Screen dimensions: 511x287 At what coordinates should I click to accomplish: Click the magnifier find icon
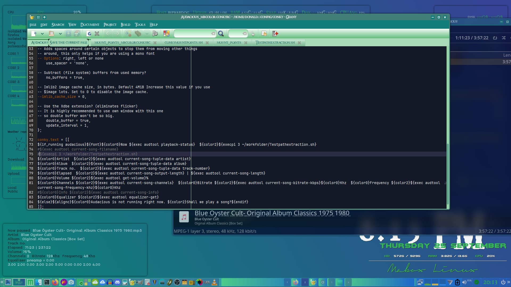tap(221, 34)
